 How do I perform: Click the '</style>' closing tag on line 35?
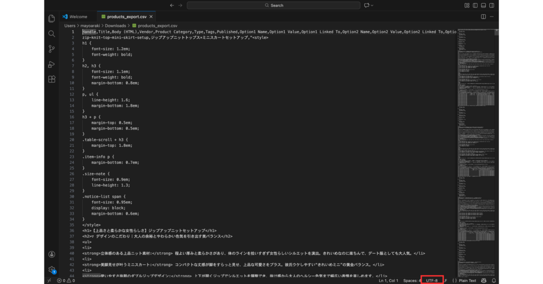(x=91, y=225)
